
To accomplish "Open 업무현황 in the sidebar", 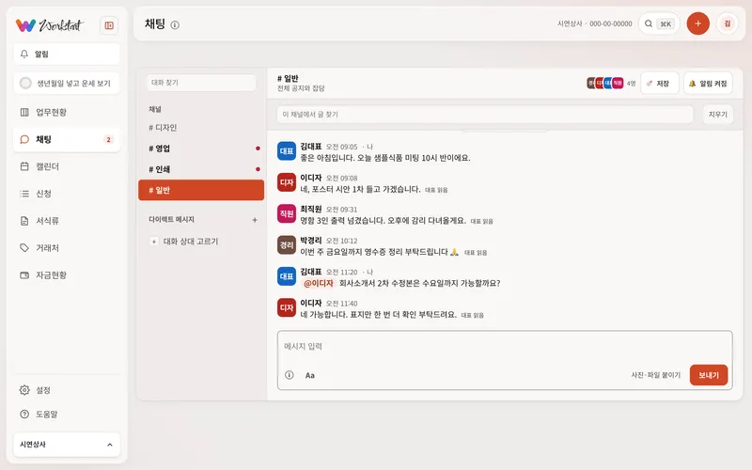I will pos(67,112).
